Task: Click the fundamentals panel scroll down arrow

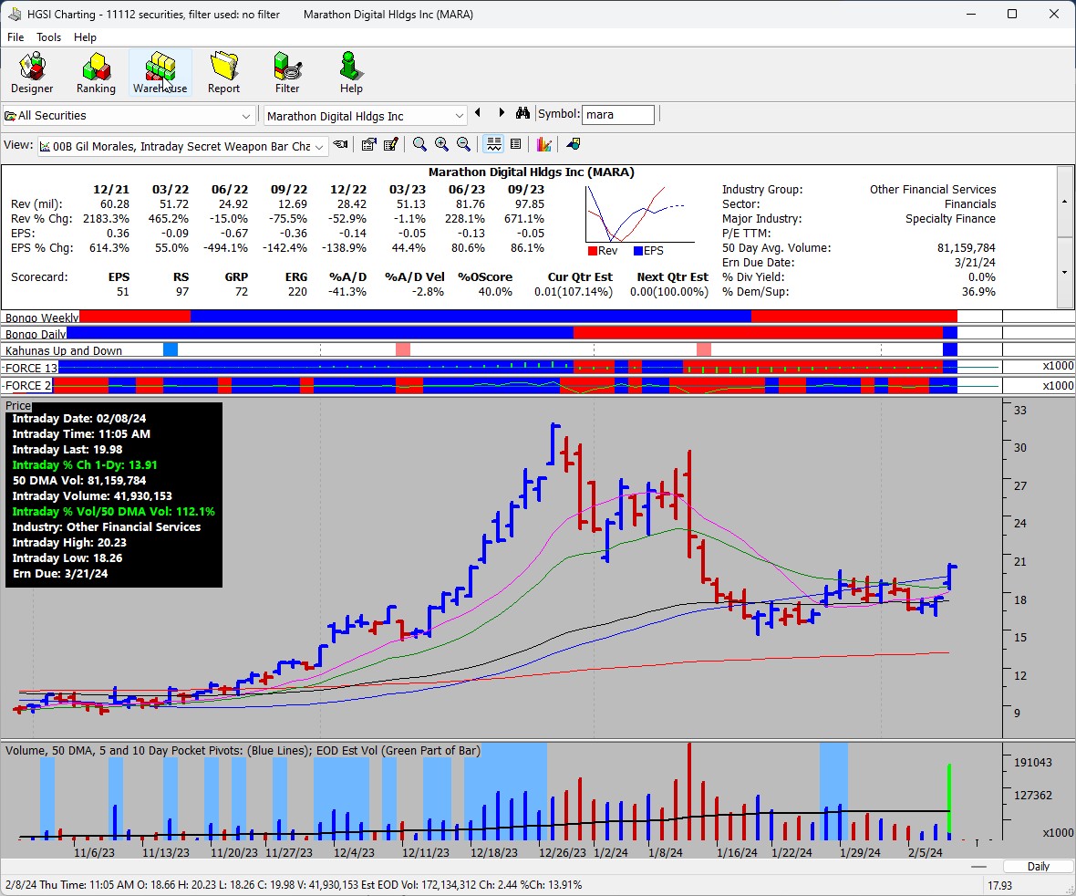Action: pos(1064,273)
